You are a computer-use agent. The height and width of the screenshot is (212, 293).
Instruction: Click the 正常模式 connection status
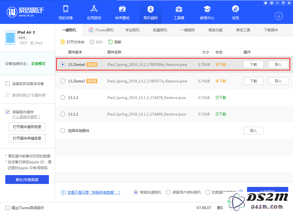[38, 63]
